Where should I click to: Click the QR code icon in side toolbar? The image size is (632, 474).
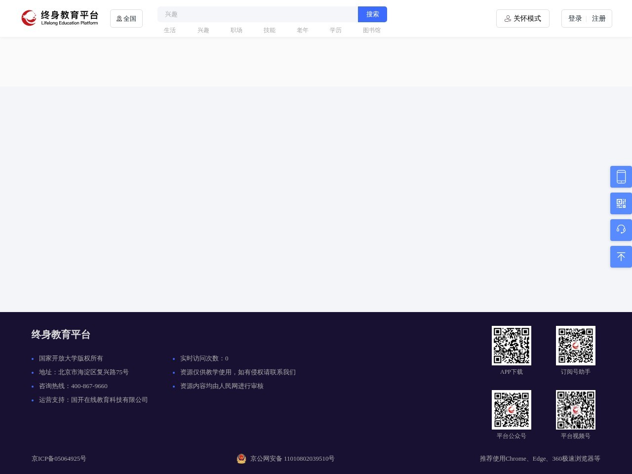point(621,203)
